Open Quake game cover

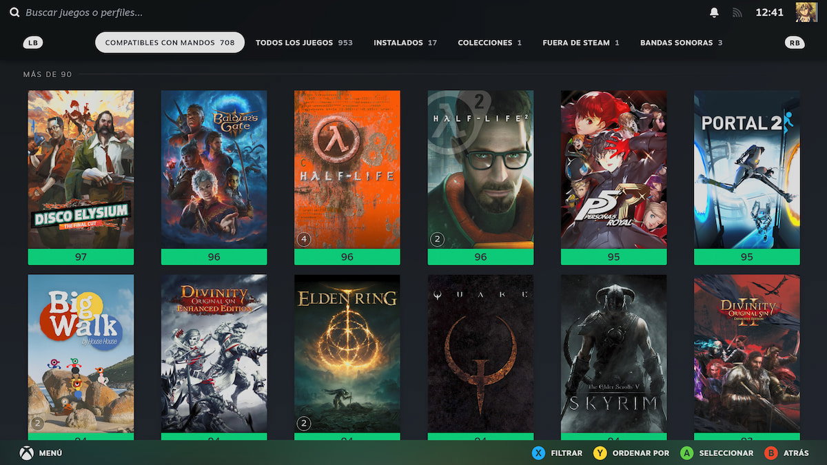pos(480,353)
